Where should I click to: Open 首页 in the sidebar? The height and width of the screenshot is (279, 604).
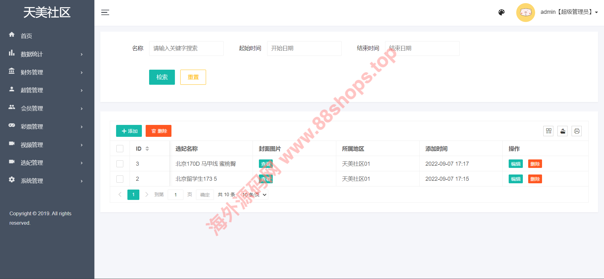pos(26,36)
